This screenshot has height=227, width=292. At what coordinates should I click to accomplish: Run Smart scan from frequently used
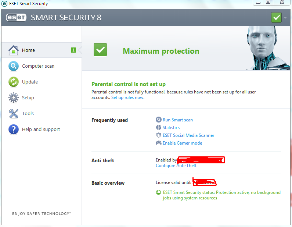178,120
